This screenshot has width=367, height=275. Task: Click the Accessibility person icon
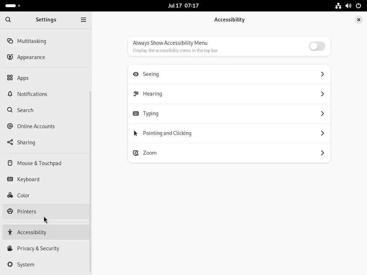10,232
